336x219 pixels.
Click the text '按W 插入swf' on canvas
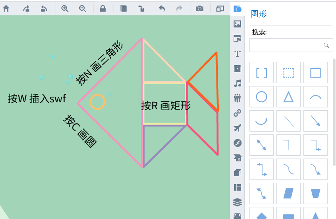[x=37, y=99]
